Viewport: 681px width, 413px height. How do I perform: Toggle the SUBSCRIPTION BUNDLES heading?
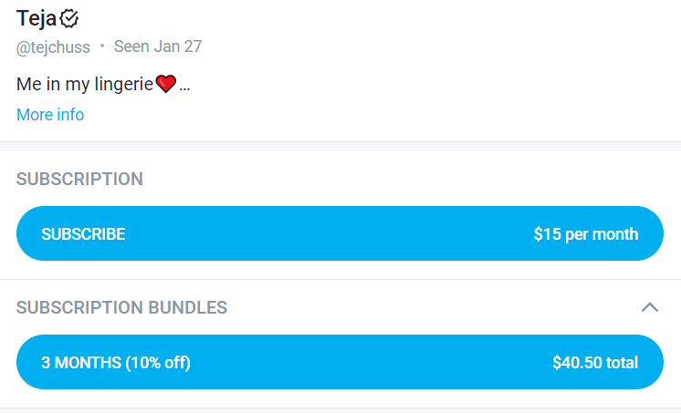point(121,307)
